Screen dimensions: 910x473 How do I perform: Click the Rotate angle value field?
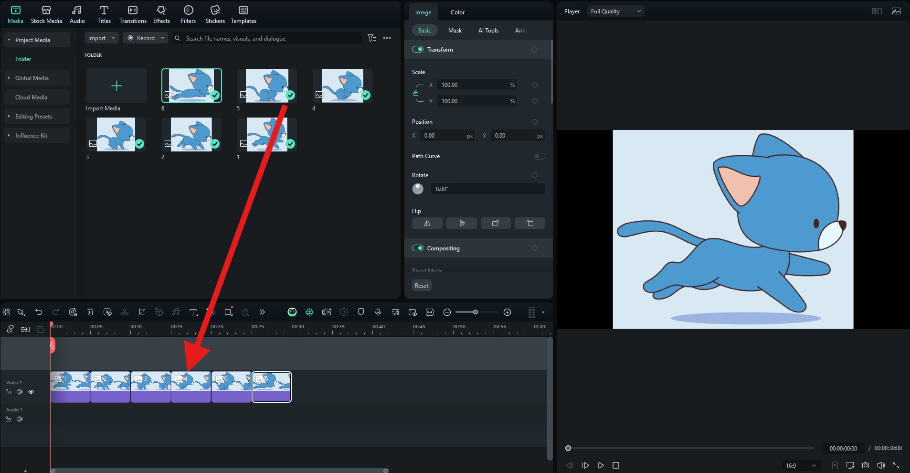point(488,189)
